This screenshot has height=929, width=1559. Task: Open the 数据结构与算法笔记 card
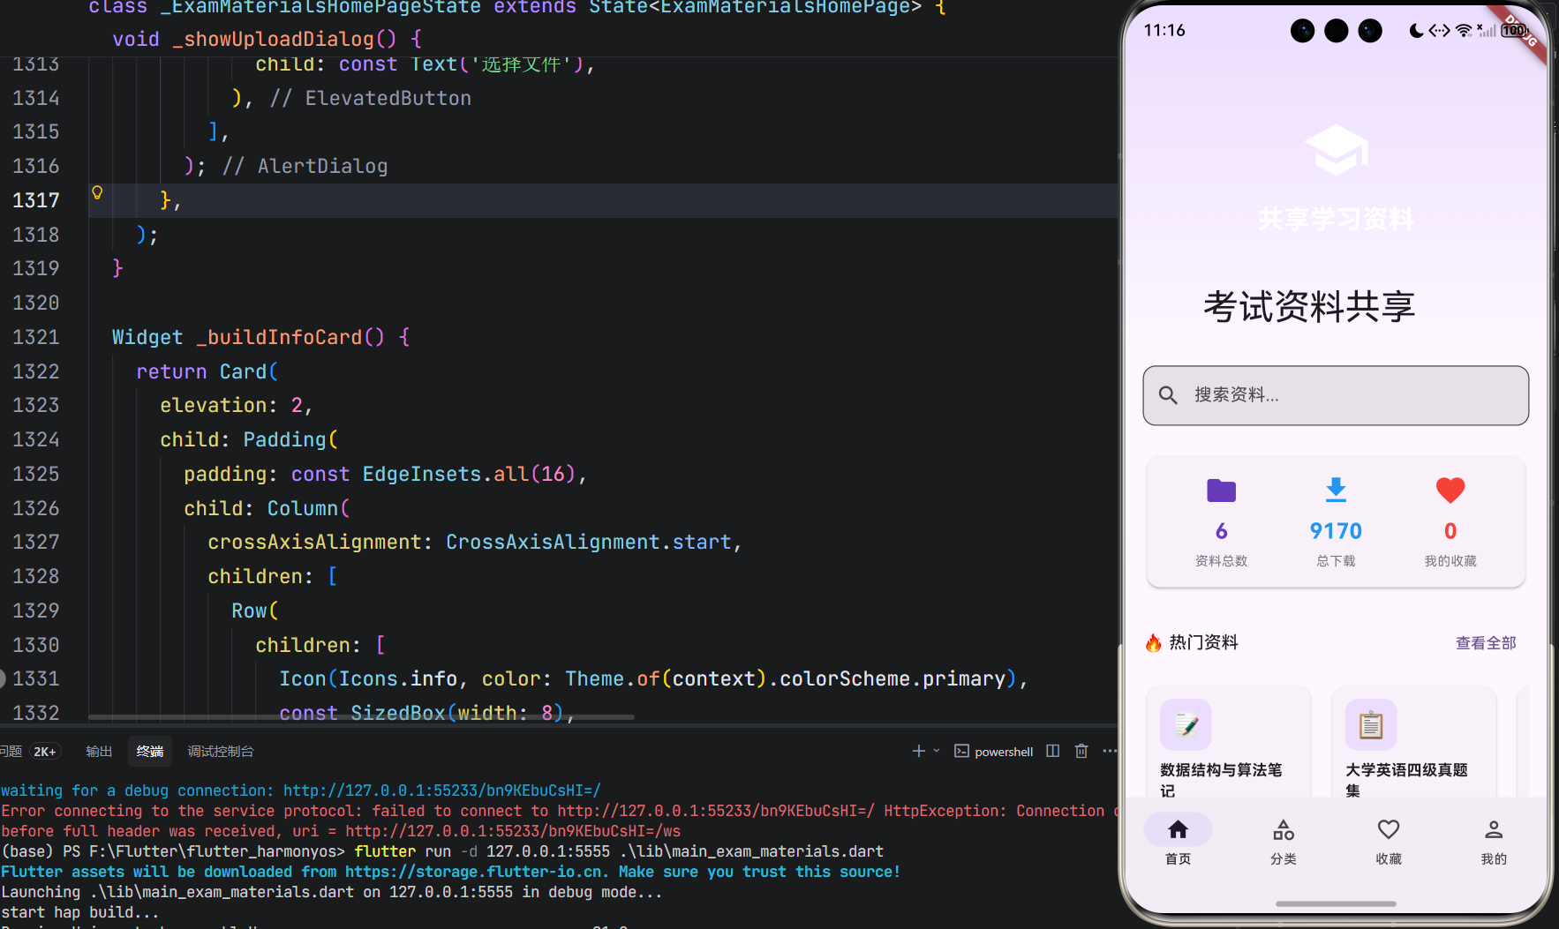click(x=1229, y=743)
